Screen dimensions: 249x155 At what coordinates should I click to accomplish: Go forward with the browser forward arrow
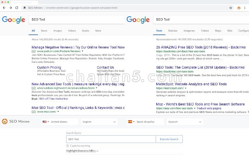pos(11,8)
